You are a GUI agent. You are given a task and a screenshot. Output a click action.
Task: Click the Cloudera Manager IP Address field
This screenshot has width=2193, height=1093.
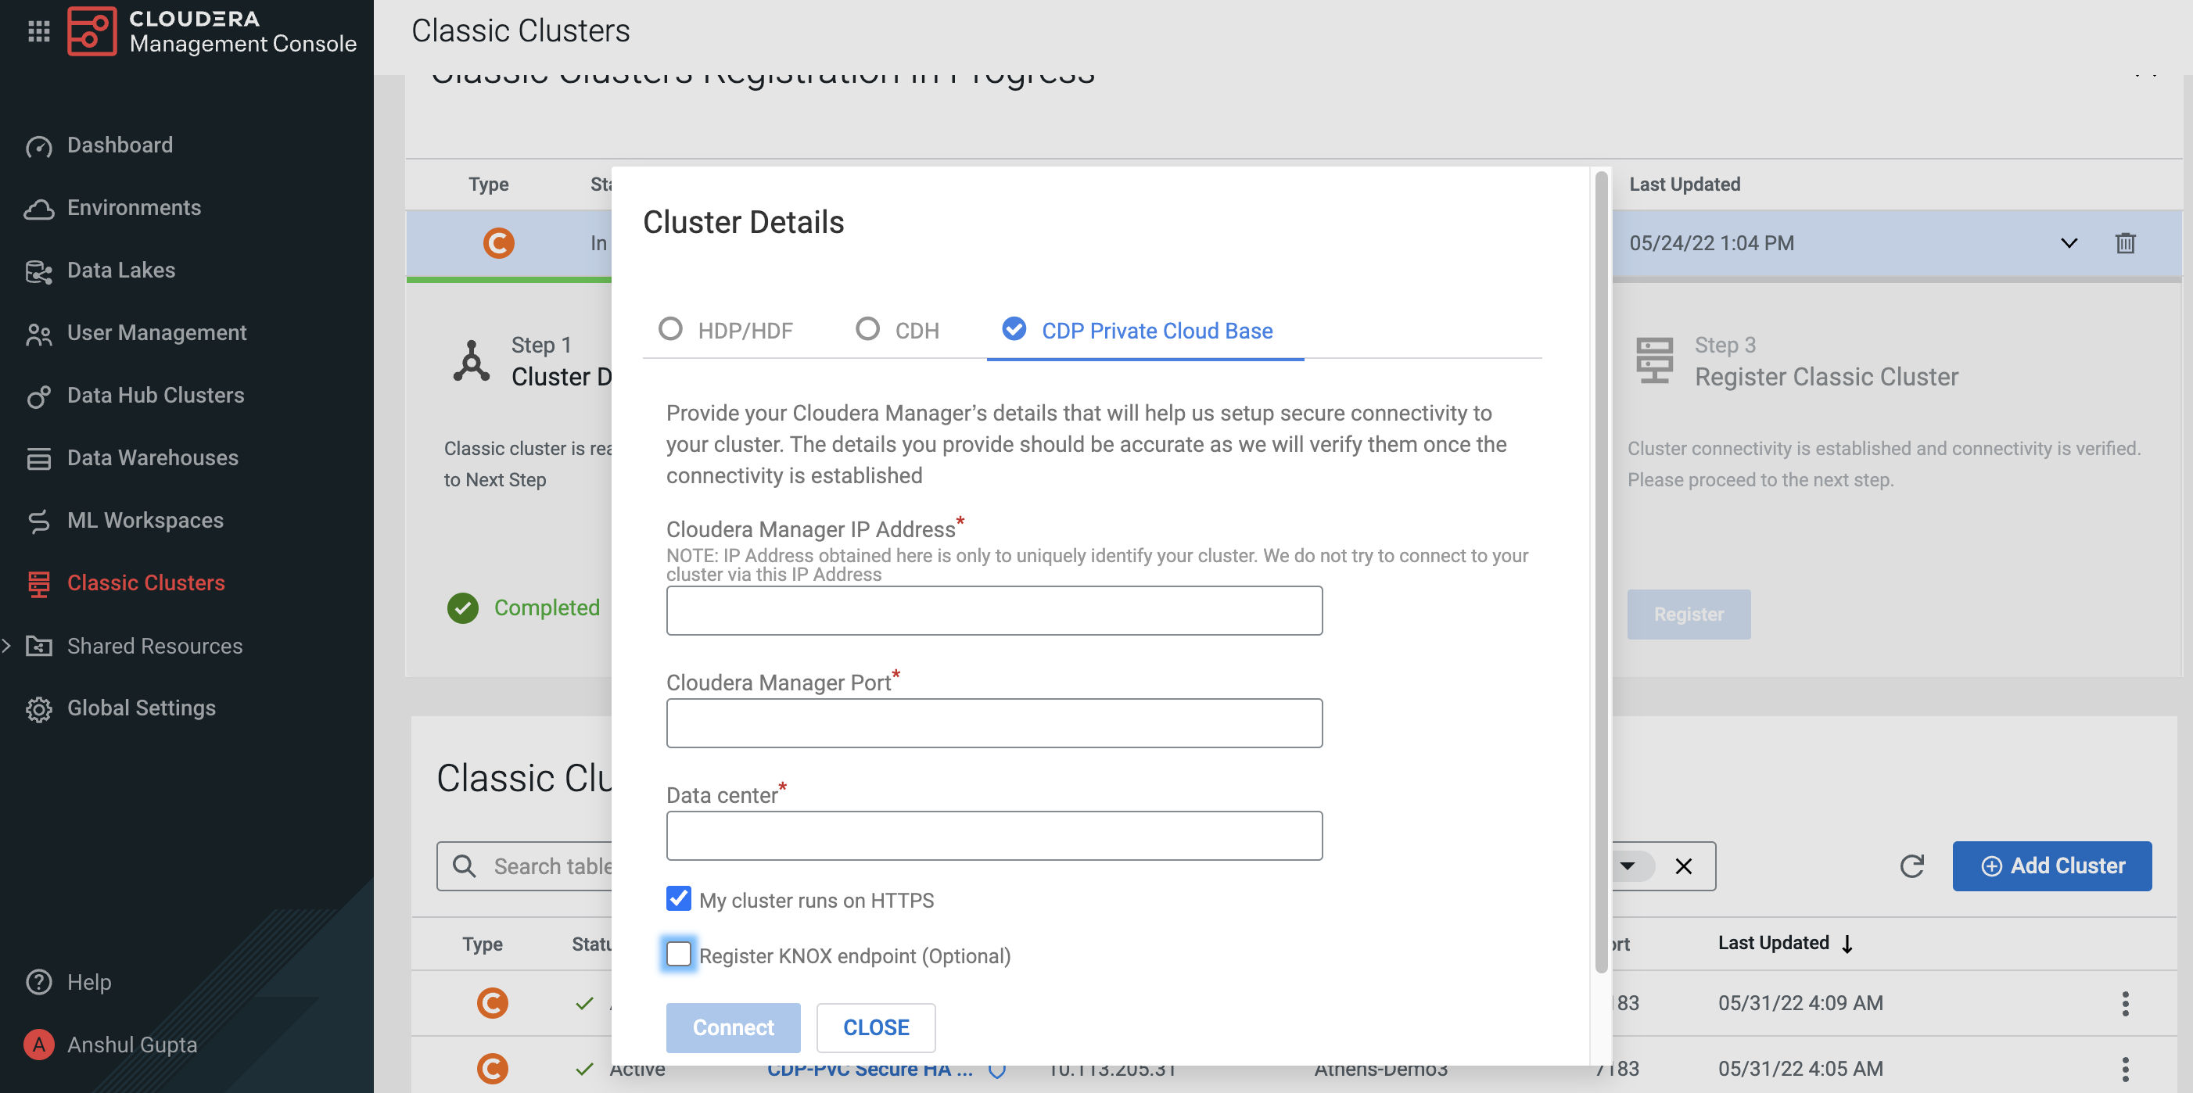point(993,611)
